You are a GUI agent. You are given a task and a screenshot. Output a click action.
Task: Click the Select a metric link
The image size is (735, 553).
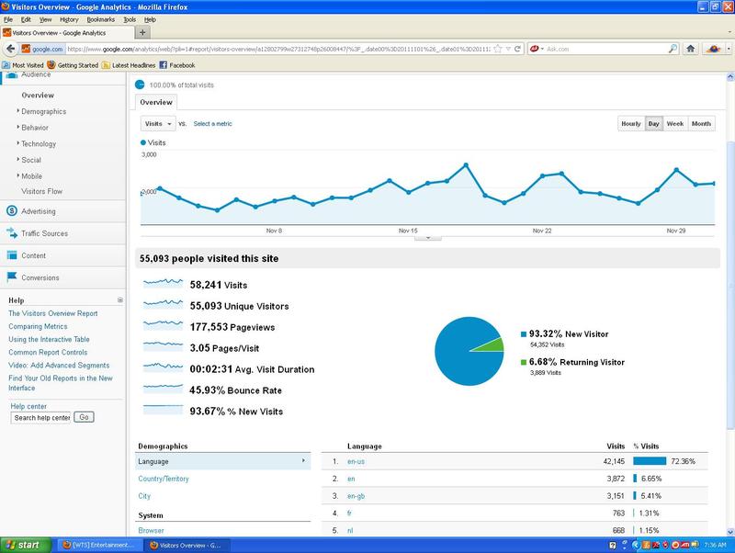[212, 124]
